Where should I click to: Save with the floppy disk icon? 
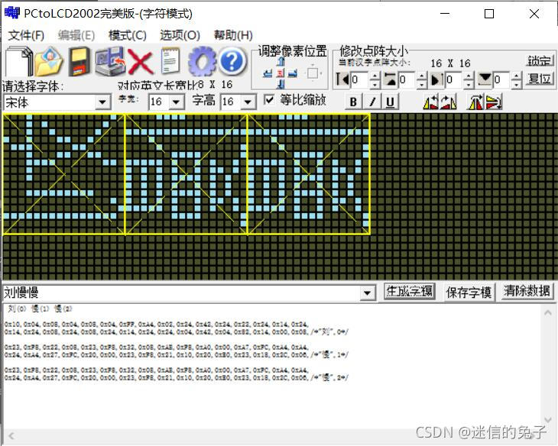[x=79, y=61]
